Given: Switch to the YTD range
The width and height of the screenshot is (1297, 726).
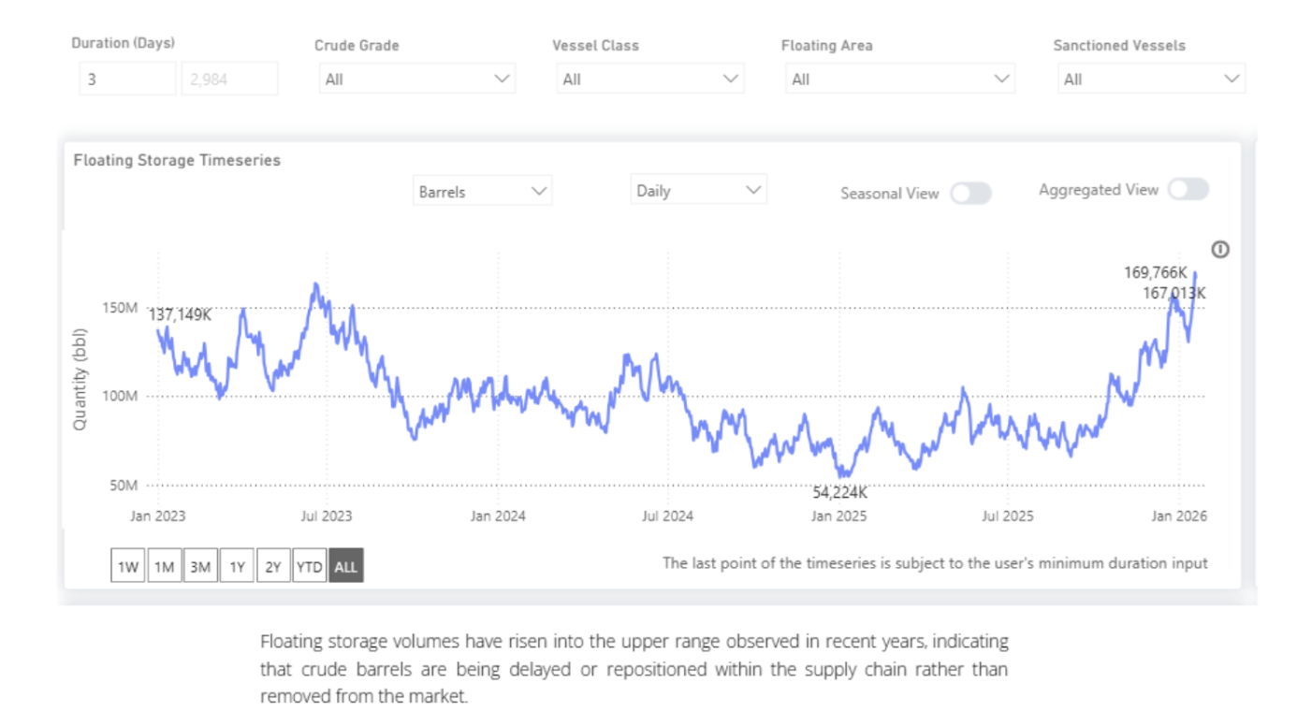Looking at the screenshot, I should pos(309,567).
